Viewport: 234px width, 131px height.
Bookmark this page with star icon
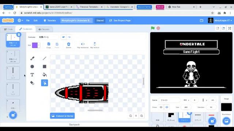(212, 13)
